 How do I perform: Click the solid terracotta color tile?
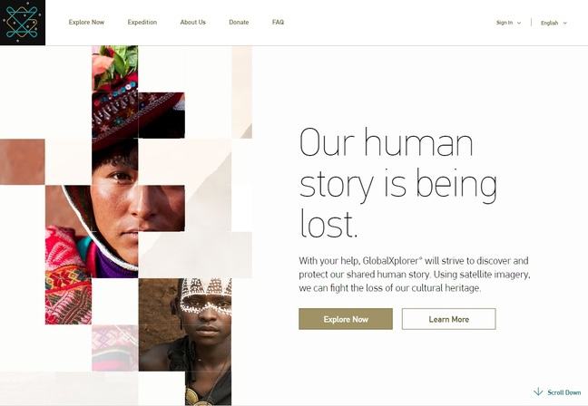coord(23,162)
